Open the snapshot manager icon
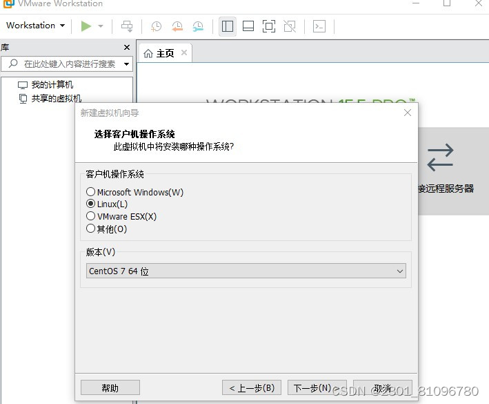Screen dimensions: 489x404 tap(198, 26)
